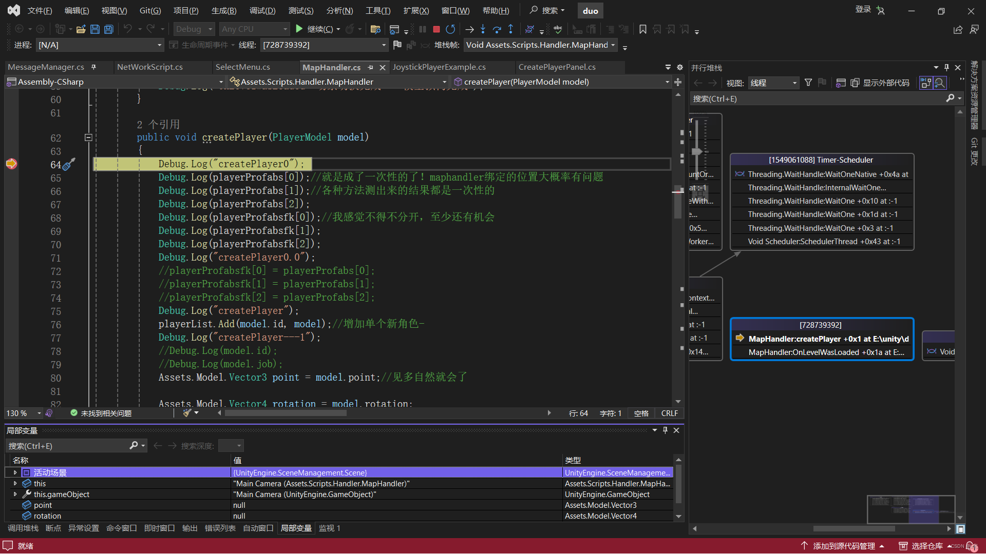
Task: Toggle the pin on the MapHandler.cs tab
Action: (370, 67)
